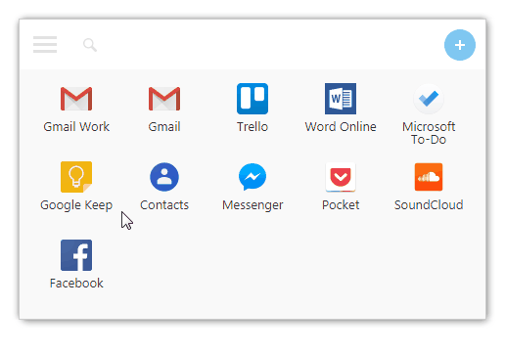Click the "Contacts" label text

[164, 205]
